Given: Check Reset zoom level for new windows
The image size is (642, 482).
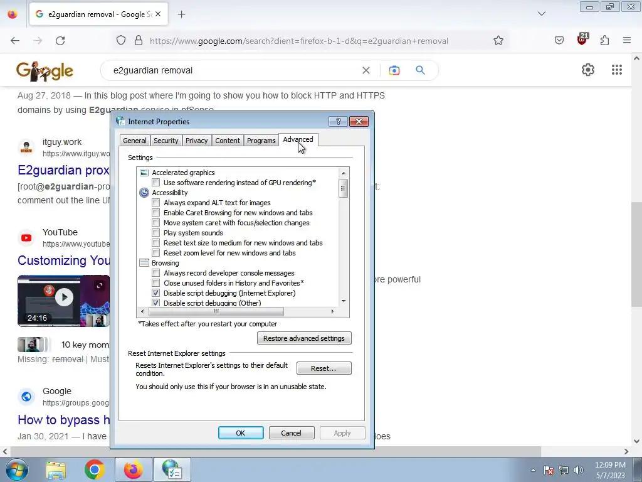Looking at the screenshot, I should pos(155,253).
